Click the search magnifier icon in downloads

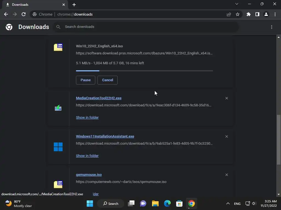click(58, 27)
